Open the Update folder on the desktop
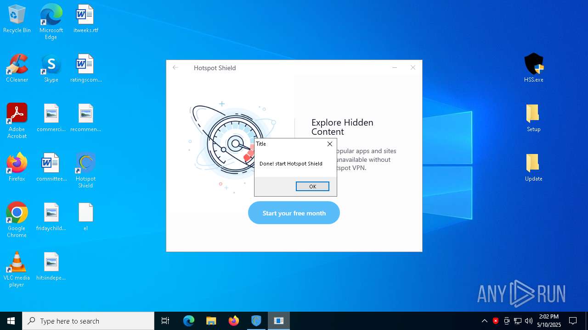This screenshot has height=330, width=588. 533,167
